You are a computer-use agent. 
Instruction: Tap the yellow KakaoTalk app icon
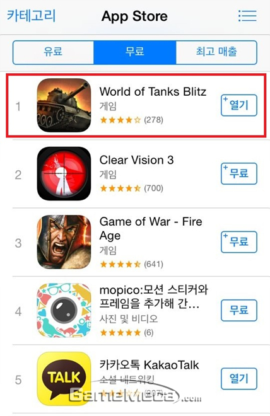click(x=64, y=379)
